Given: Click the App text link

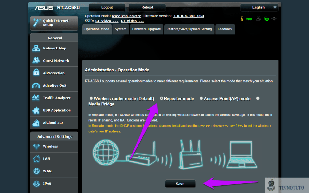Looking at the screenshot, I should 249,19.
